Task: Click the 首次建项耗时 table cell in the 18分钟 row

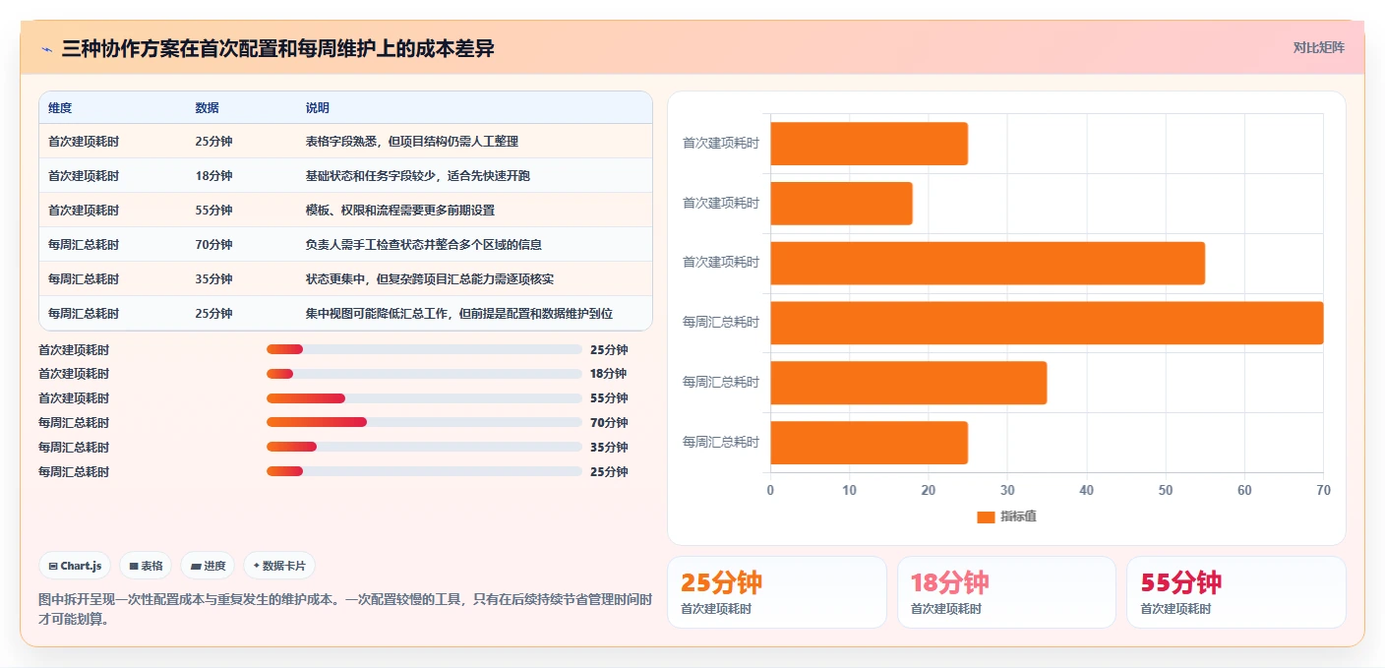Action: (x=84, y=175)
